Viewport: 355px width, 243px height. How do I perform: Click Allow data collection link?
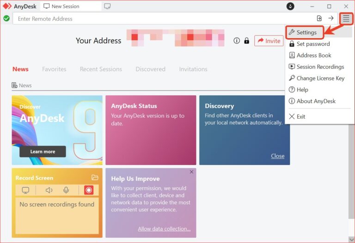165,229
